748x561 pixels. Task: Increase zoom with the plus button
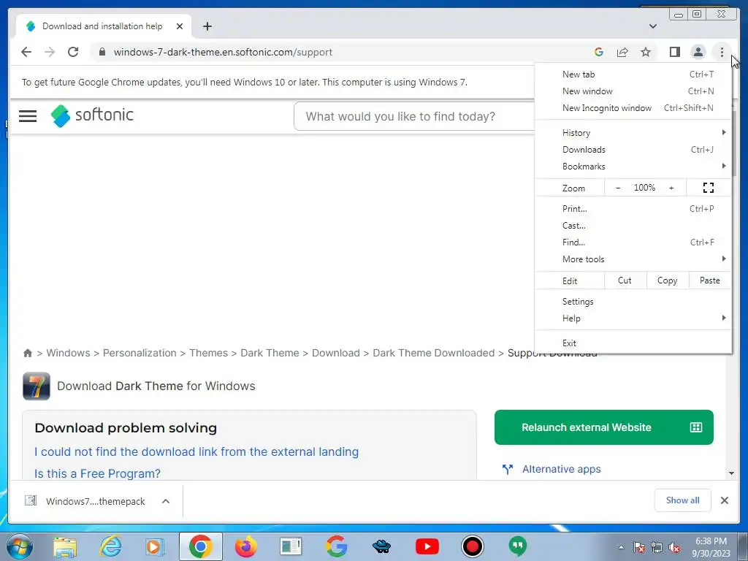(671, 188)
